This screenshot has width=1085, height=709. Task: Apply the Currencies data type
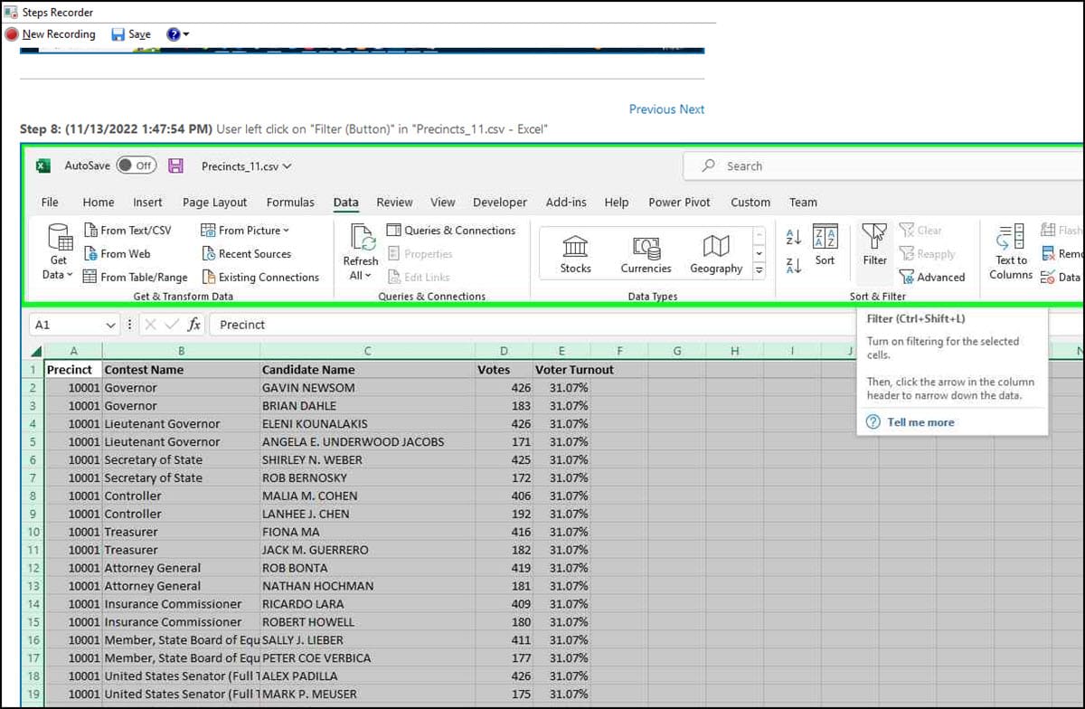tap(645, 253)
